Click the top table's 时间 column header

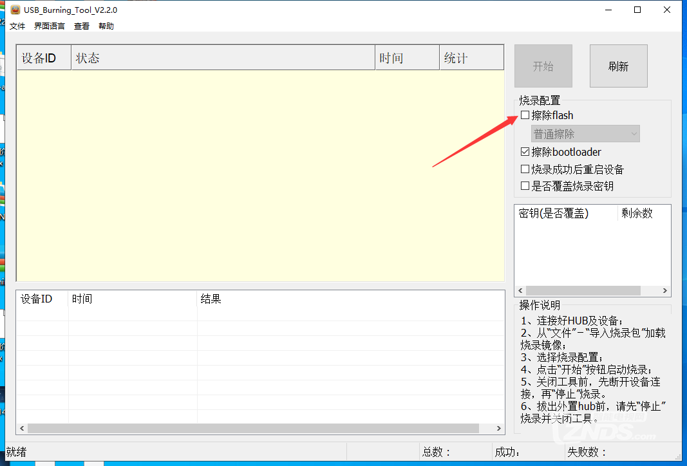[x=408, y=58]
